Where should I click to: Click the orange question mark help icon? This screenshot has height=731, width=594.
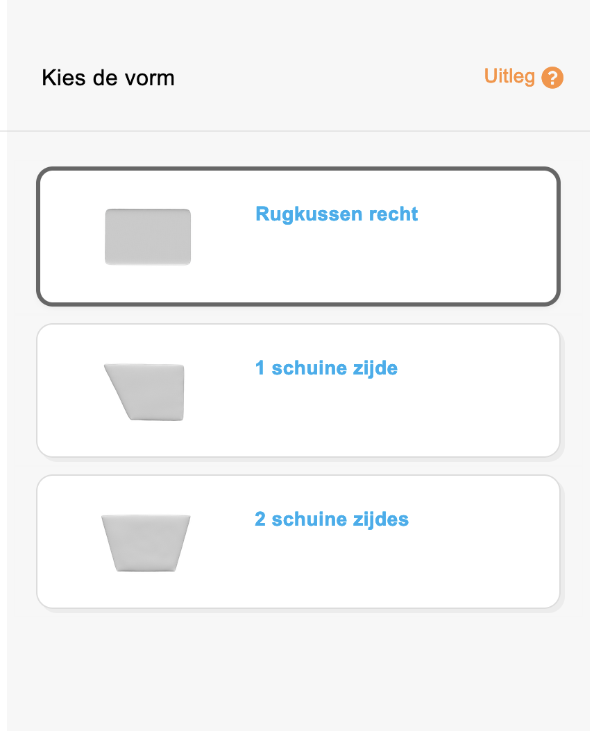pyautogui.click(x=552, y=78)
